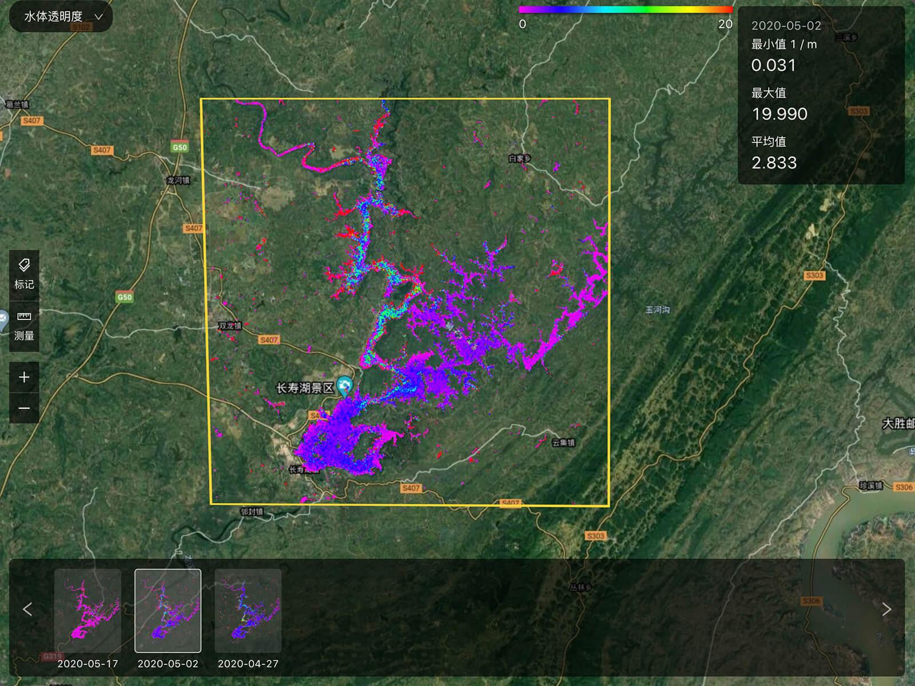The width and height of the screenshot is (915, 686).
Task: Click the 最小值 1 / m label
Action: tap(784, 44)
